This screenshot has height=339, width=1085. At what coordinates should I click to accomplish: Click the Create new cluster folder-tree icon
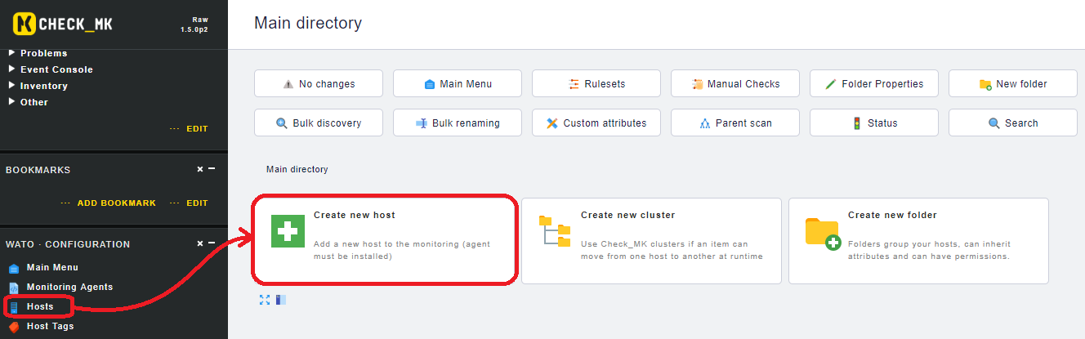(x=555, y=231)
